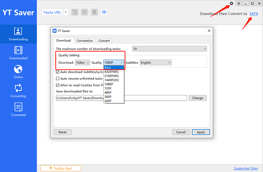Open the hamburger menu icon
The height and width of the screenshot is (172, 263).
click(x=239, y=4)
